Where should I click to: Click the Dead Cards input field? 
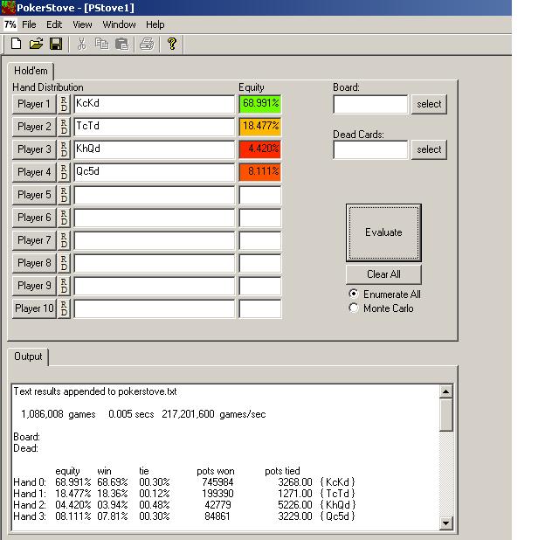pos(370,149)
